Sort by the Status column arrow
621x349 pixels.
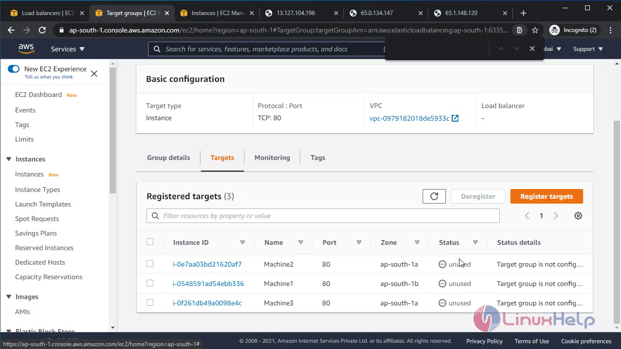pyautogui.click(x=475, y=242)
